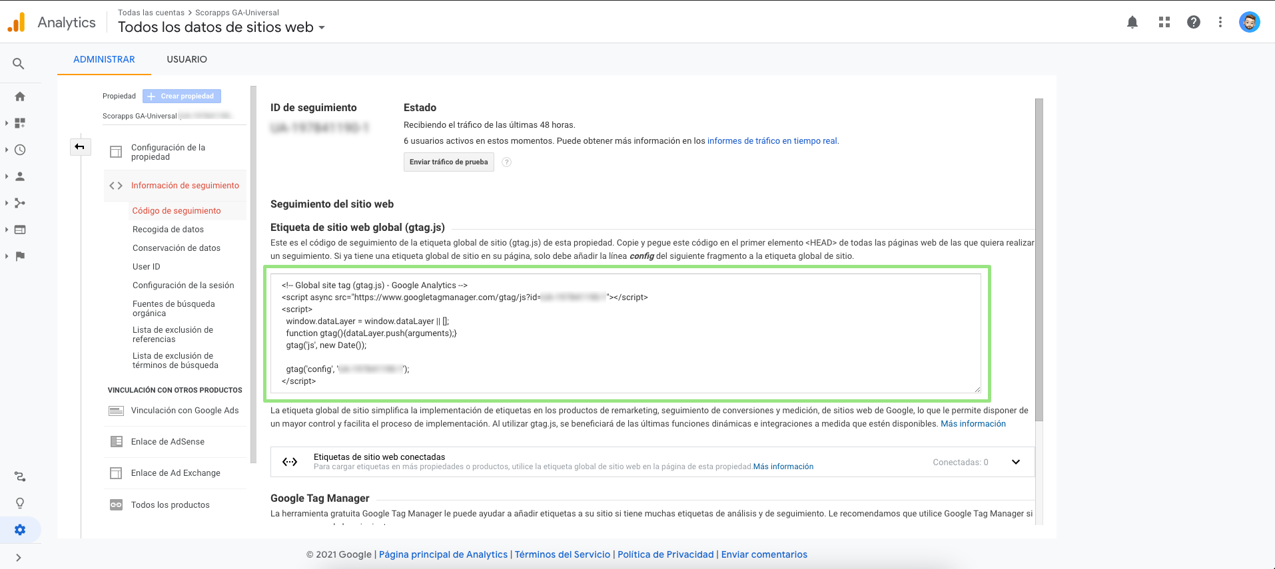
Task: Open Customization dashboards icon in sidebar
Action: click(x=20, y=123)
